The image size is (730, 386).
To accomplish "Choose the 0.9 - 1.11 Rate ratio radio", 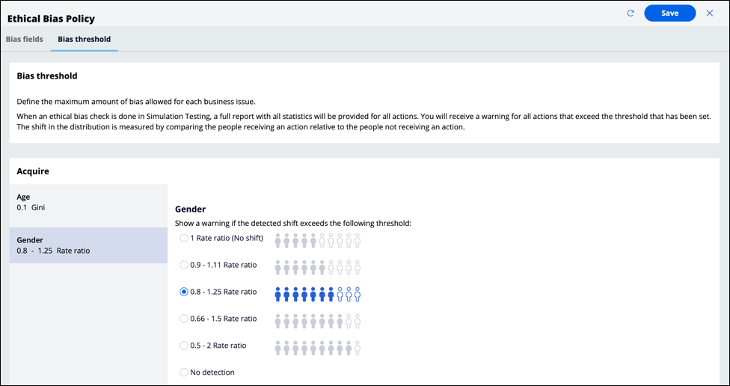I will [x=184, y=265].
